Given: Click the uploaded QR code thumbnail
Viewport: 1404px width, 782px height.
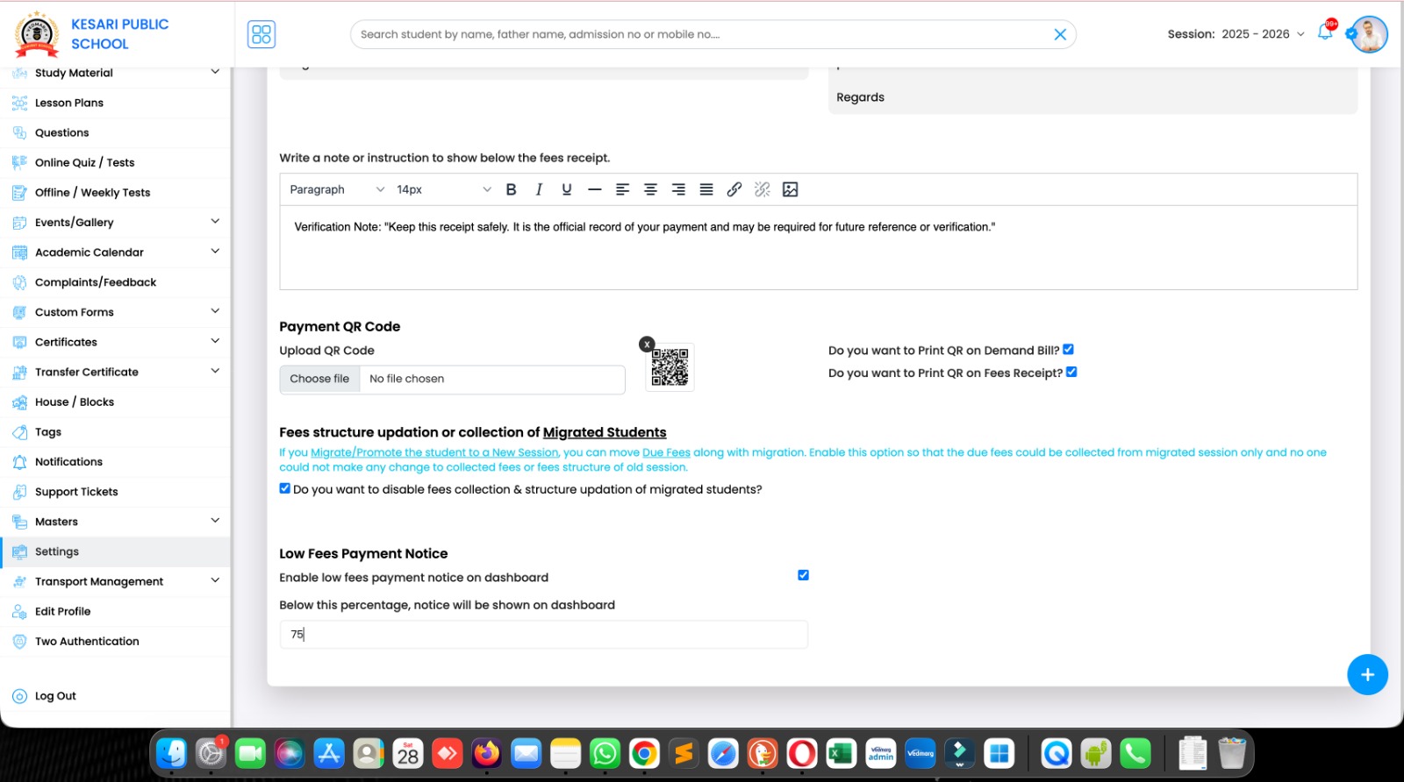Looking at the screenshot, I should click(x=670, y=367).
